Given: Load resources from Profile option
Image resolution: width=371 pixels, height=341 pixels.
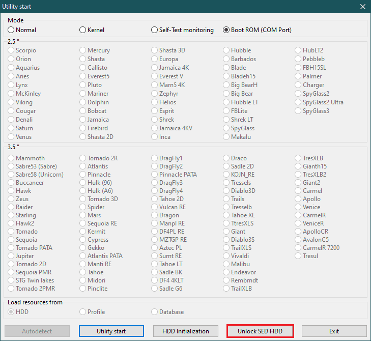Looking at the screenshot, I should point(83,312).
